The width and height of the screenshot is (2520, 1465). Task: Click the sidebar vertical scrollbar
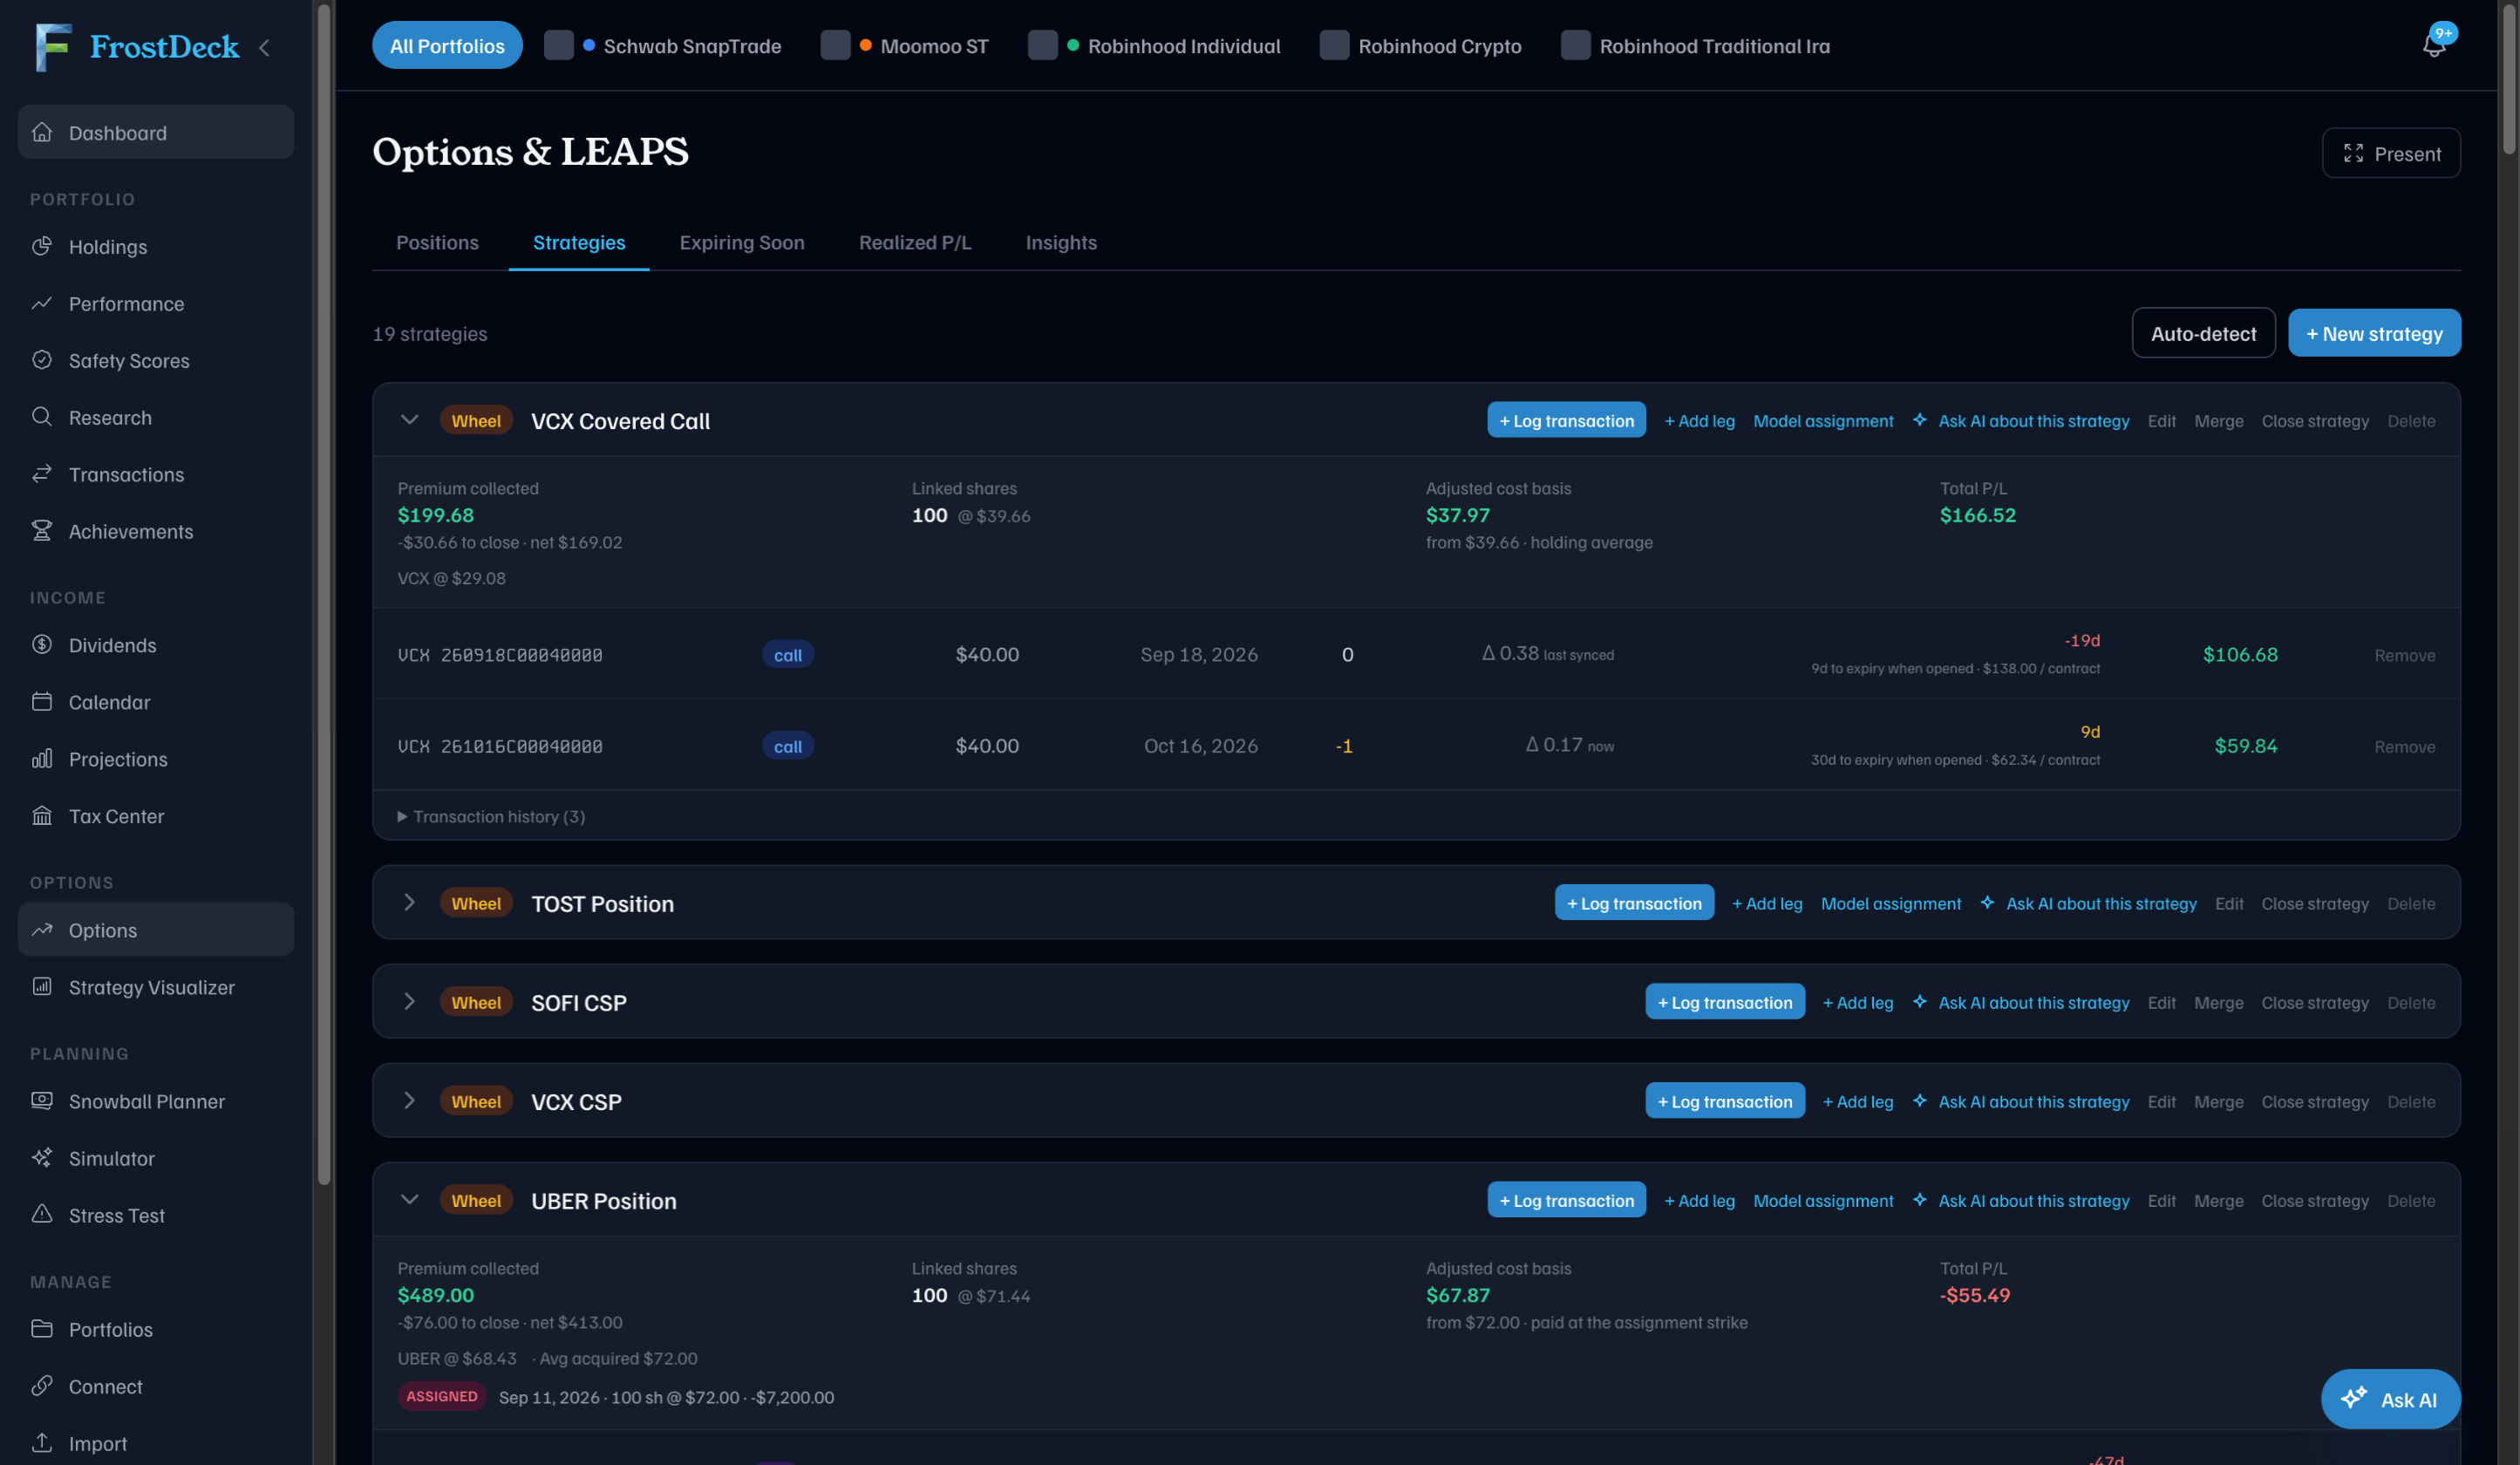pos(324,594)
